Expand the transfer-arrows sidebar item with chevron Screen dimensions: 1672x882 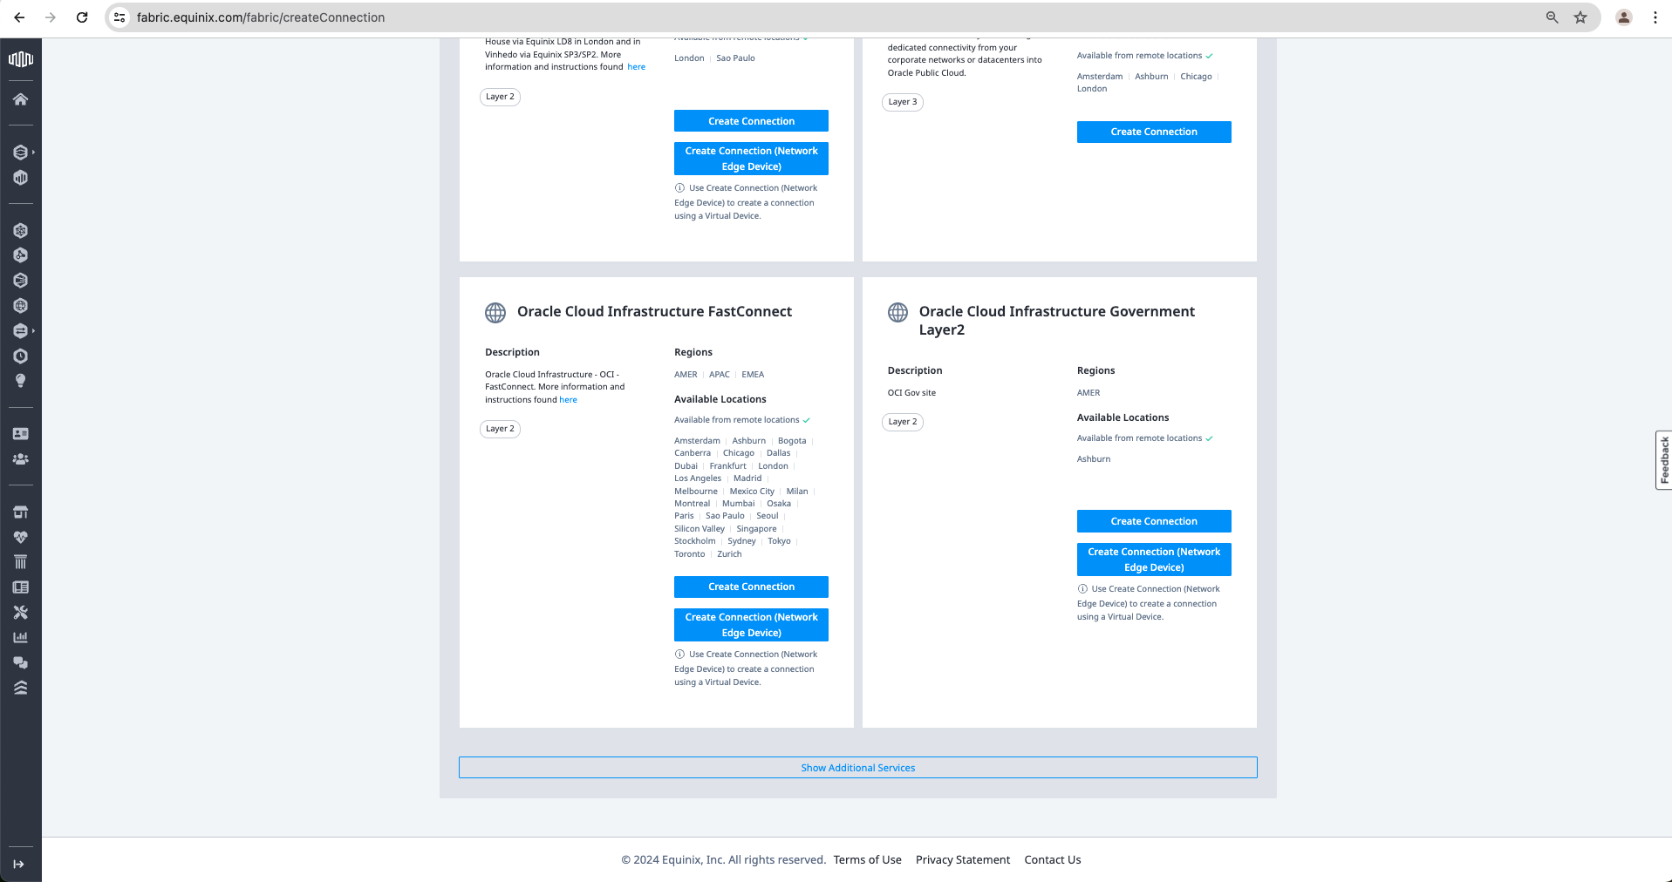click(21, 330)
